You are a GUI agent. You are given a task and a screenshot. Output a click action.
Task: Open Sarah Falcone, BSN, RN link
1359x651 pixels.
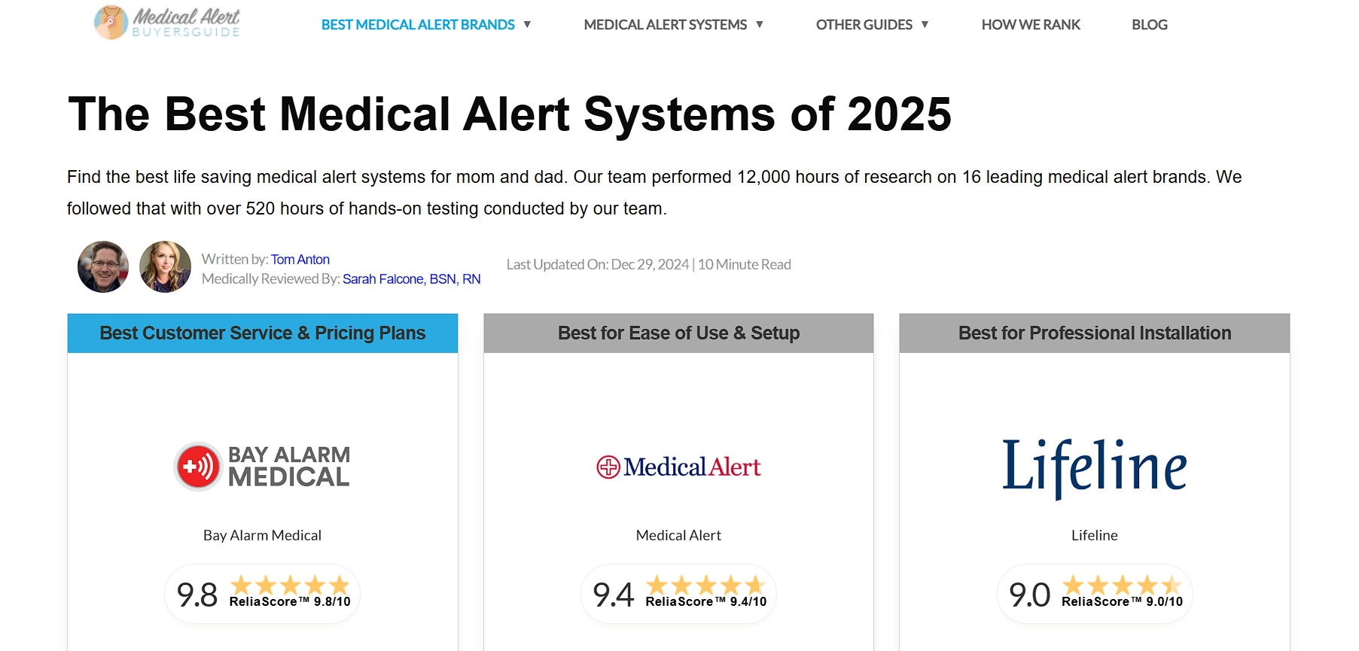pyautogui.click(x=412, y=279)
